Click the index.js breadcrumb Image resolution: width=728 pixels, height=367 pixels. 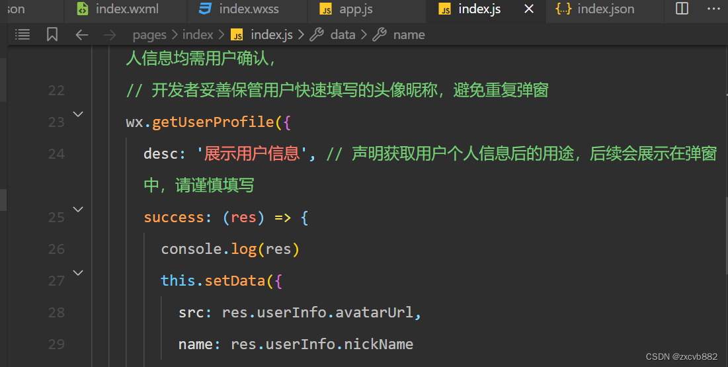coord(272,35)
